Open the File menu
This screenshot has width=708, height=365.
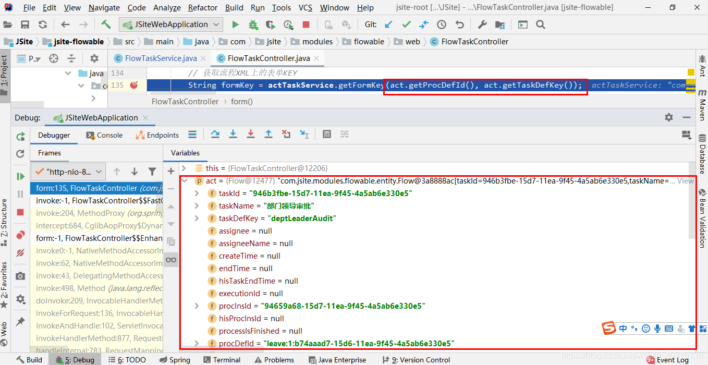point(29,8)
